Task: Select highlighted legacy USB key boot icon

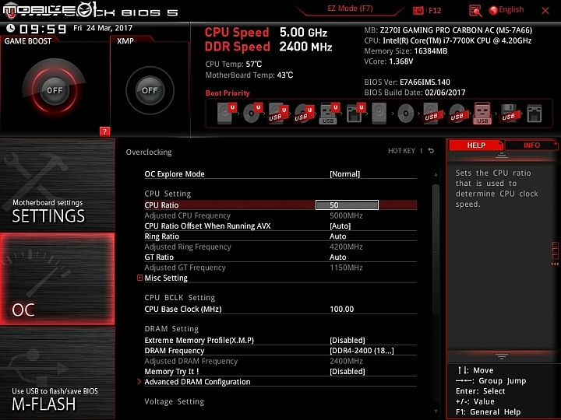Action: (x=482, y=114)
